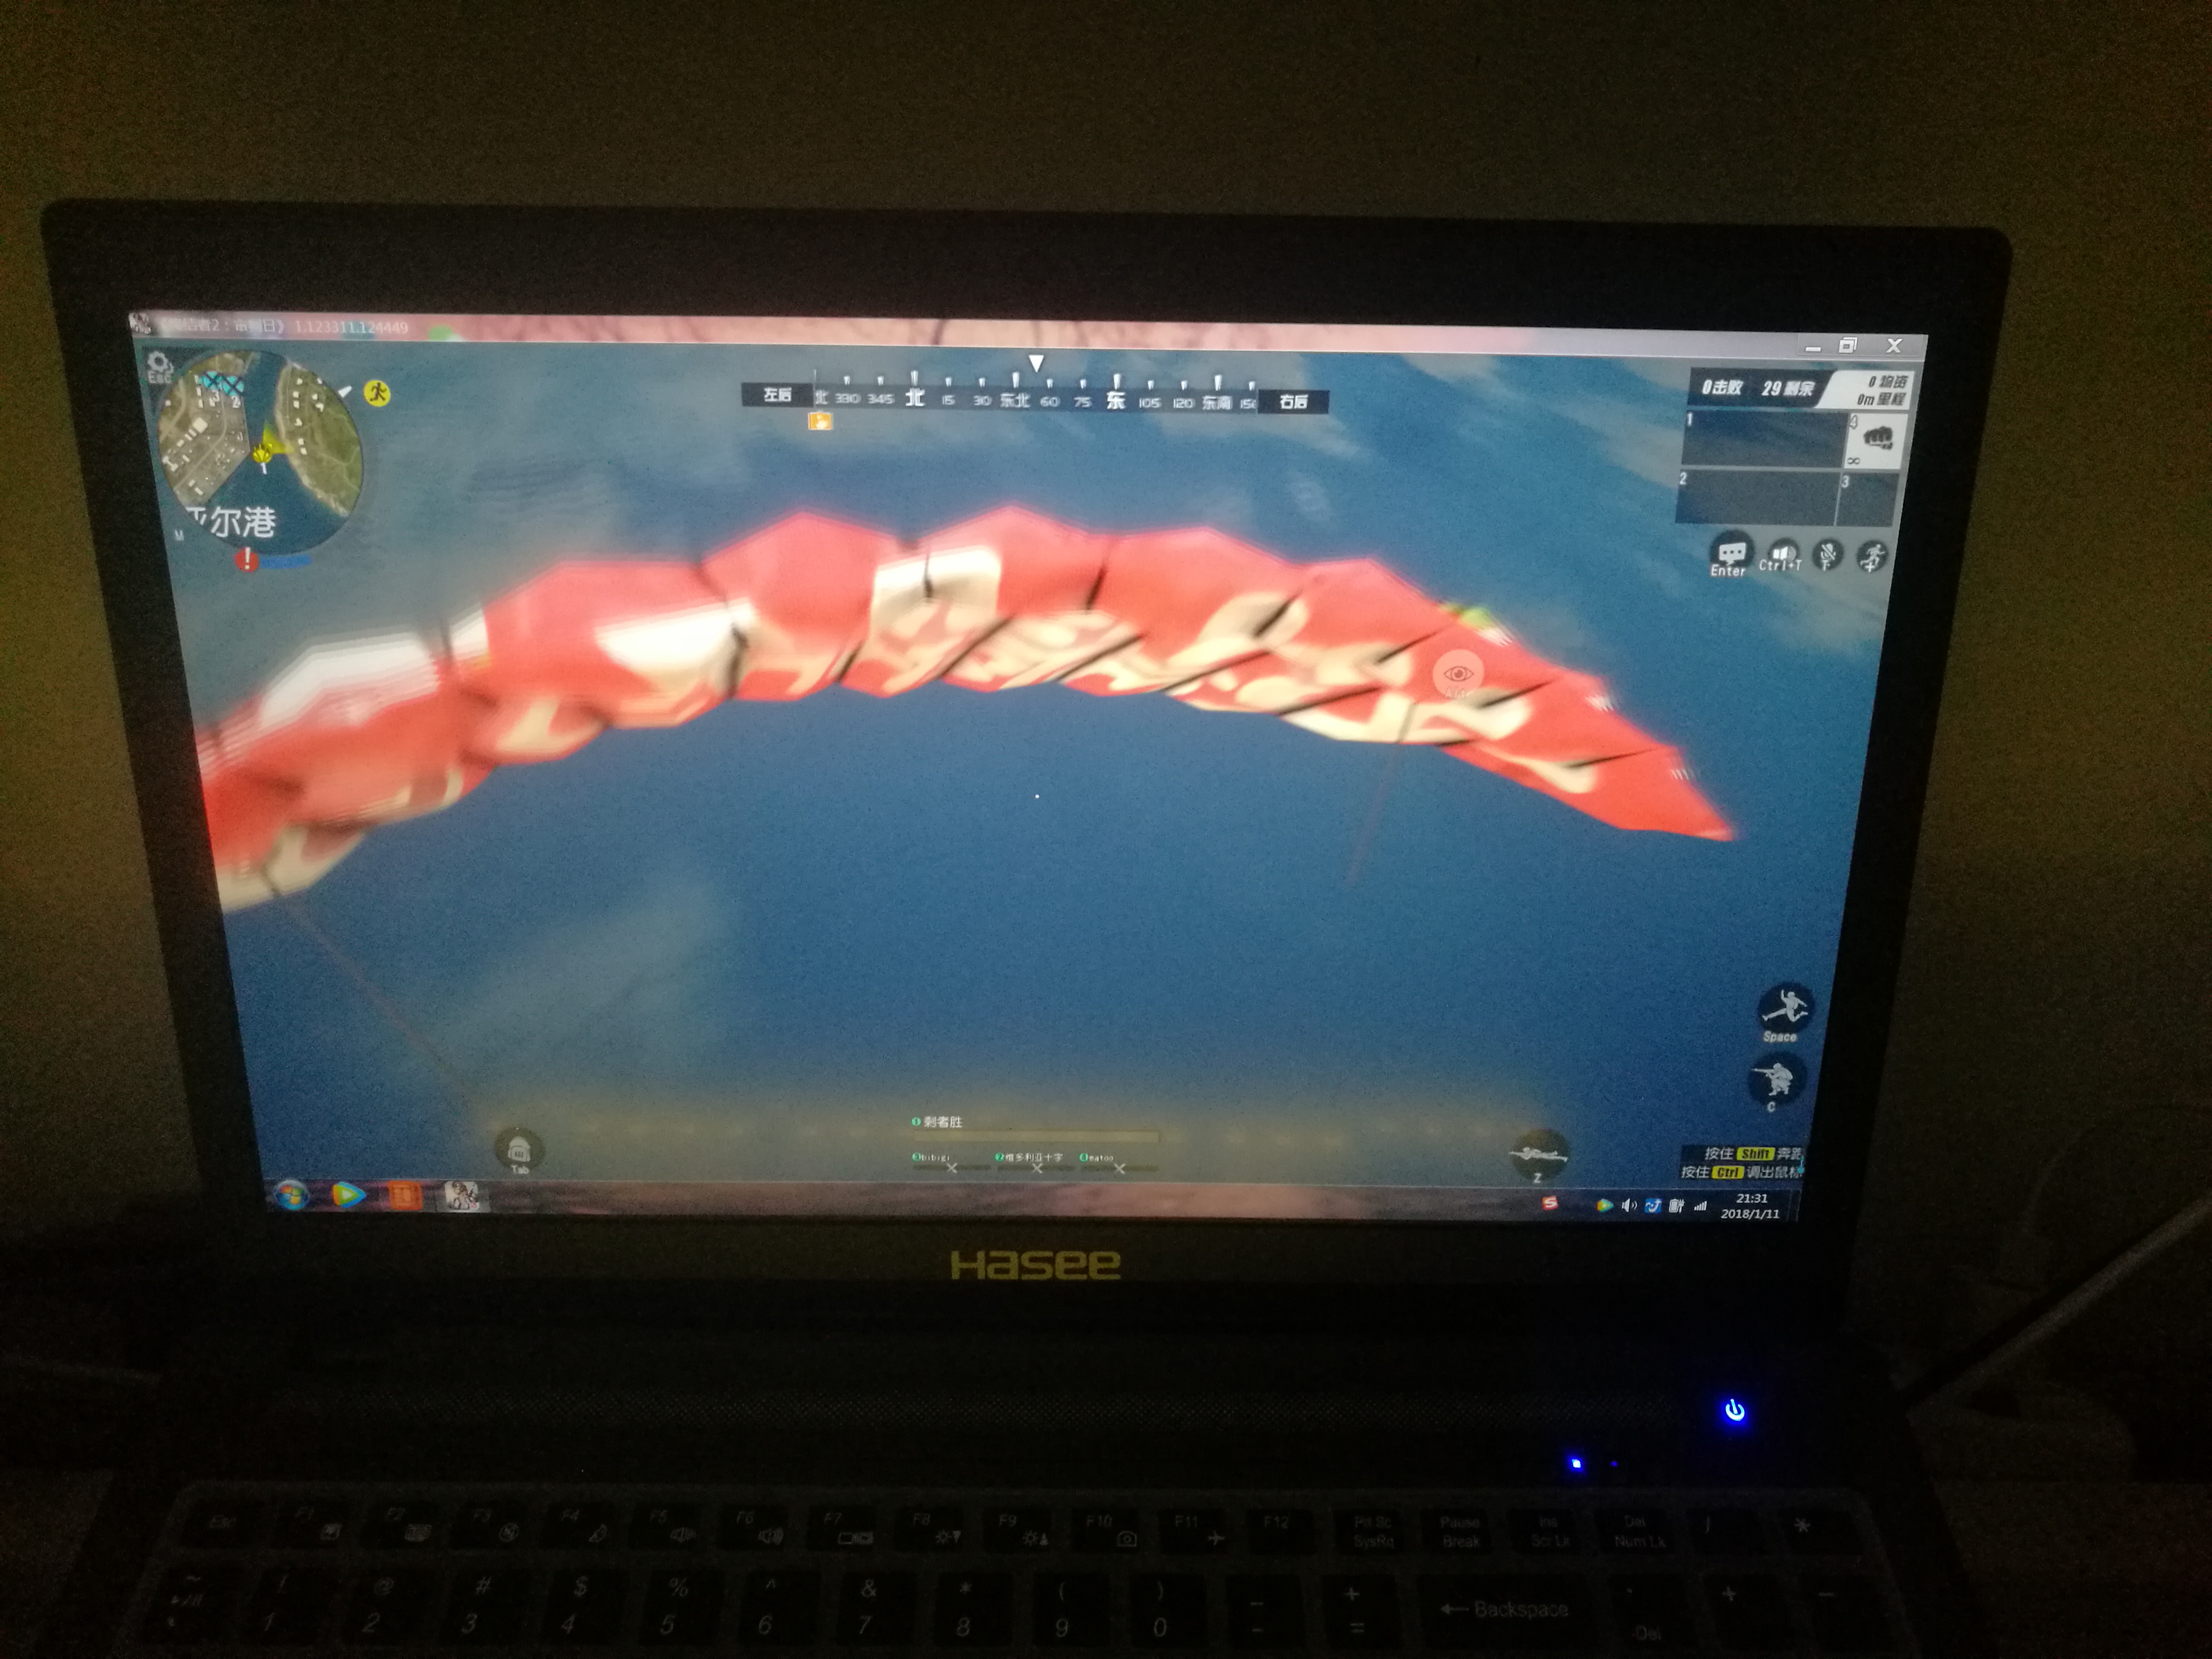Viewport: 2212px width, 1659px height.
Task: Toggle the eye free-look icon
Action: 1457,675
